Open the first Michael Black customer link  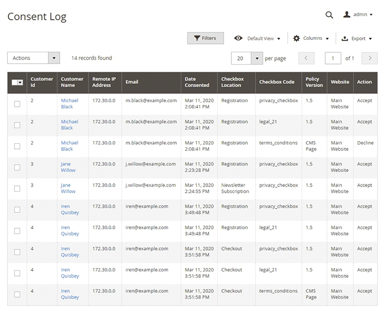tap(69, 103)
